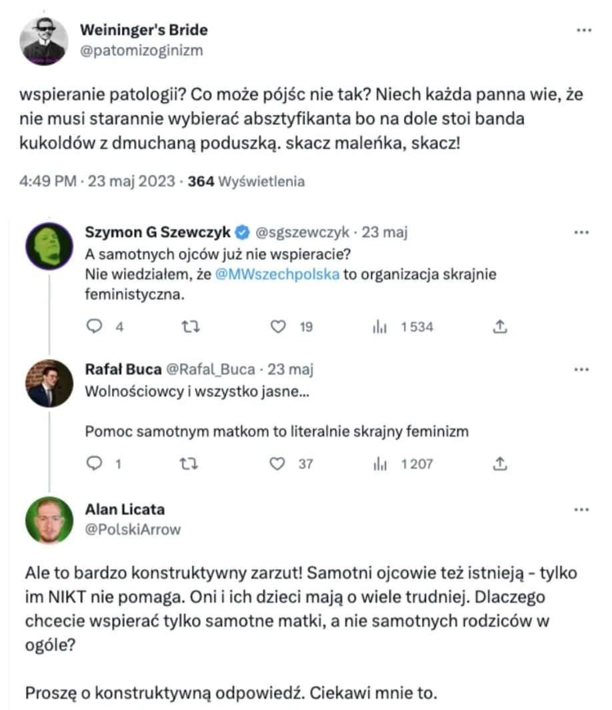Open the @MWszechpolska mention link
Screen dimensions: 612x710
(277, 274)
